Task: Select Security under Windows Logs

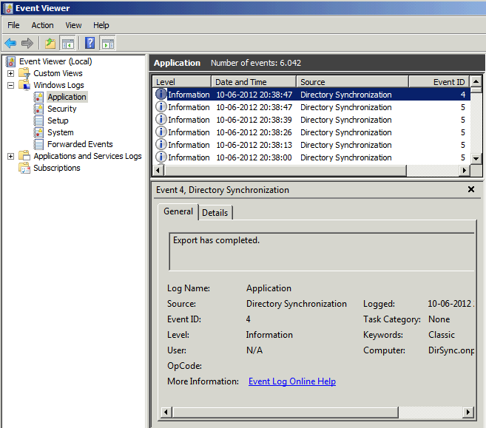Action: point(61,109)
